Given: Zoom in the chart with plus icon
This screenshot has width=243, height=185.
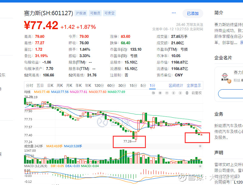Looking at the screenshot, I should coord(160,93).
